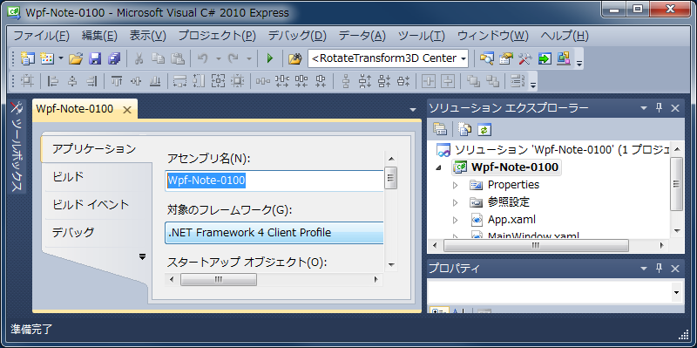Open the document tab list dropdown arrow
The width and height of the screenshot is (697, 348).
point(413,110)
